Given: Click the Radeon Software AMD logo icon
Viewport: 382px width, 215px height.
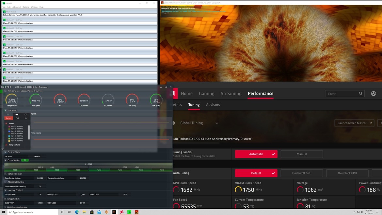Looking at the screenshot, I should [x=175, y=93].
